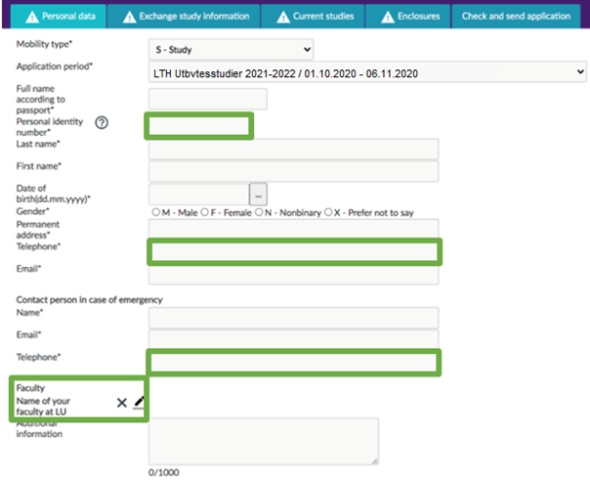Open the date picker button for Date of birth

point(258,194)
